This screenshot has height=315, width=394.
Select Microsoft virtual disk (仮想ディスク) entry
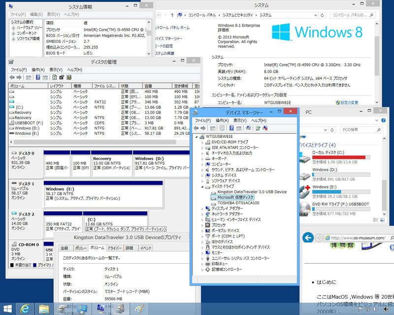(235, 197)
